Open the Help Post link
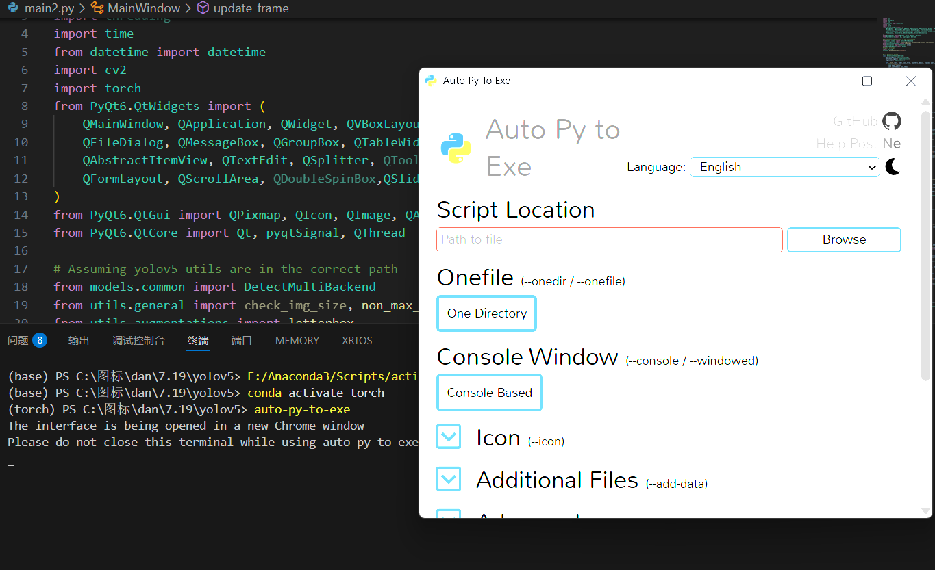This screenshot has height=570, width=935. click(847, 144)
